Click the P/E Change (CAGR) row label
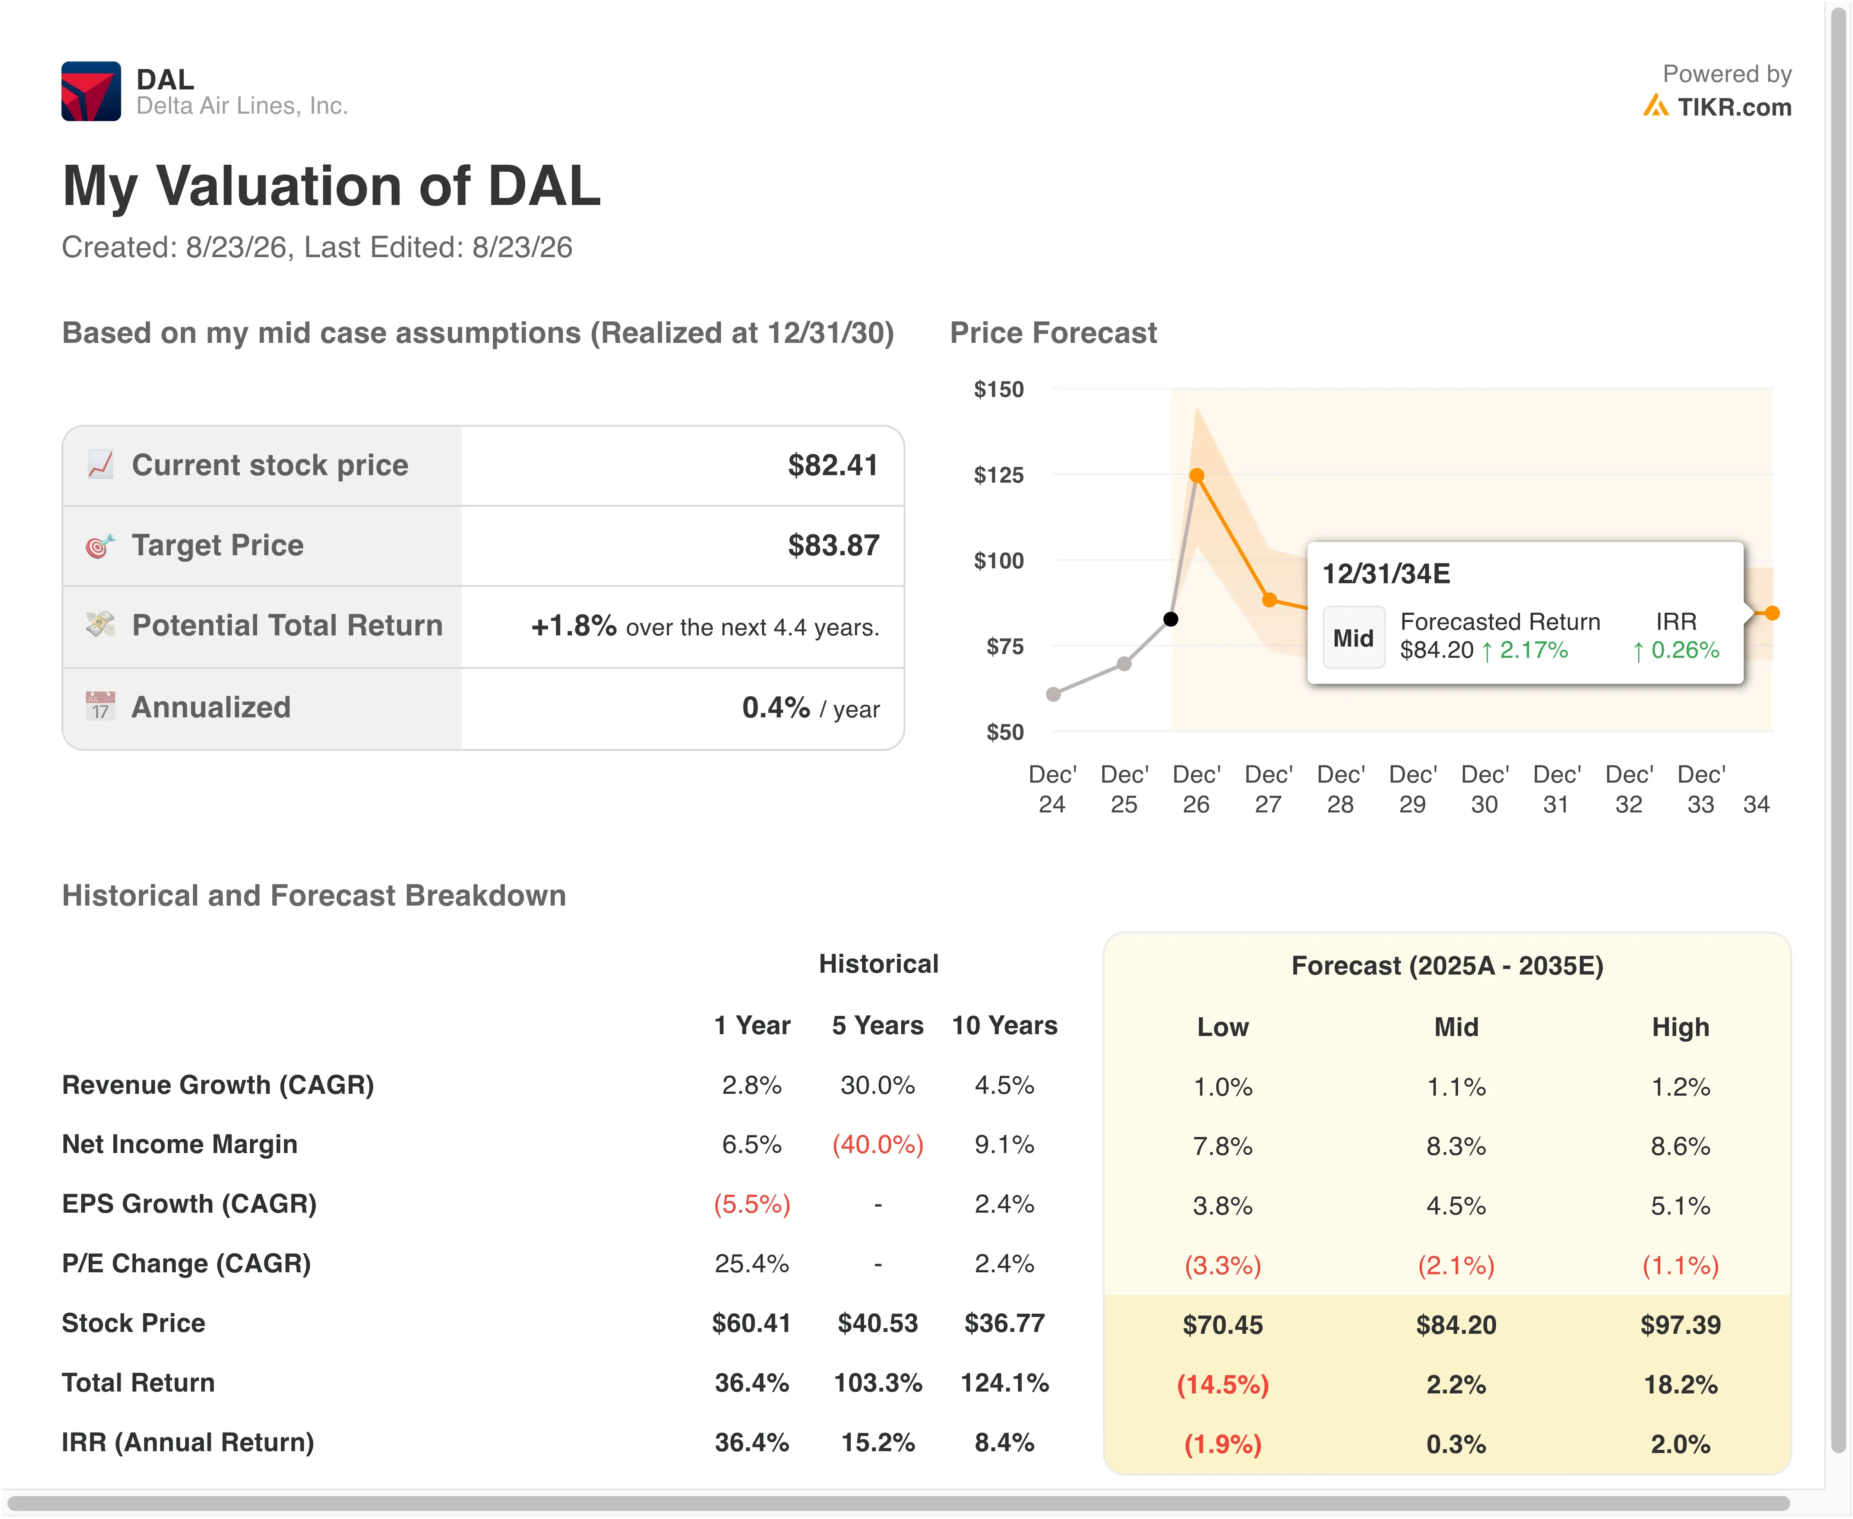This screenshot has height=1519, width=1853. pyautogui.click(x=186, y=1263)
